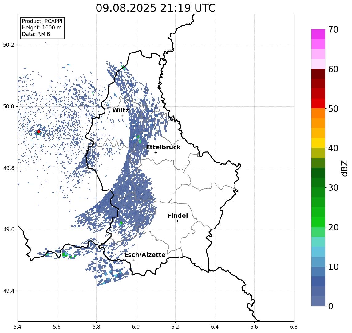Screen dimensions: 352x333
Task: Click the Esch/Alzette city label
Action: pos(145,255)
